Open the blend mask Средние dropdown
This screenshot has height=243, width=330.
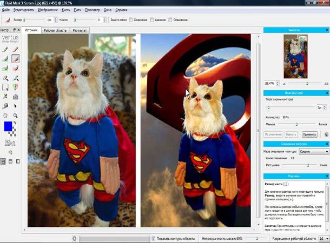[x=314, y=151]
